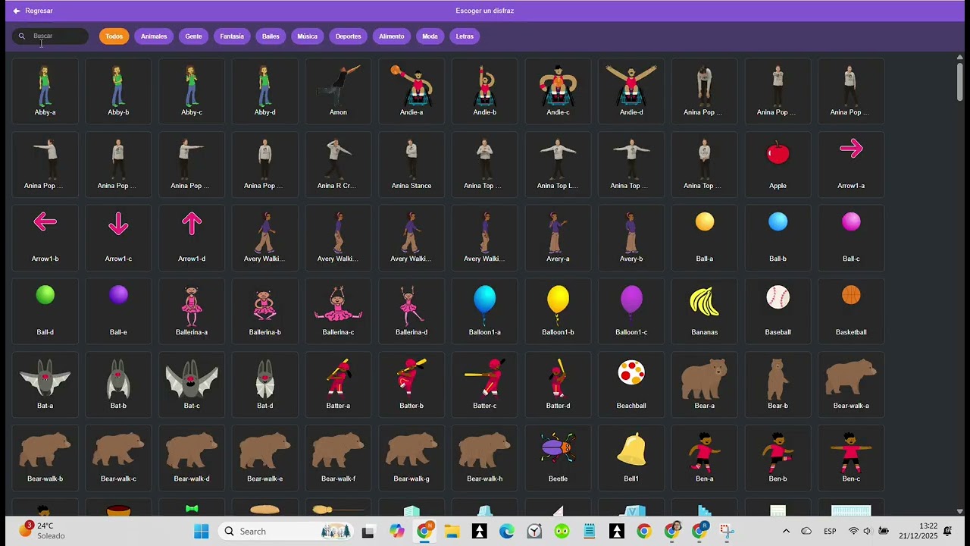The image size is (970, 546).
Task: Switch to the Música category
Action: pos(308,36)
